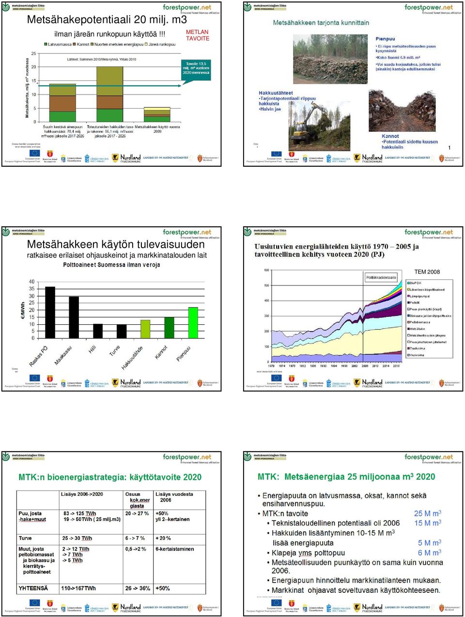This screenshot has height=617, width=465.
Task: Click the EU flag on the Metsäenergiaa 25 miljoonaa slide
Action: [x=276, y=603]
